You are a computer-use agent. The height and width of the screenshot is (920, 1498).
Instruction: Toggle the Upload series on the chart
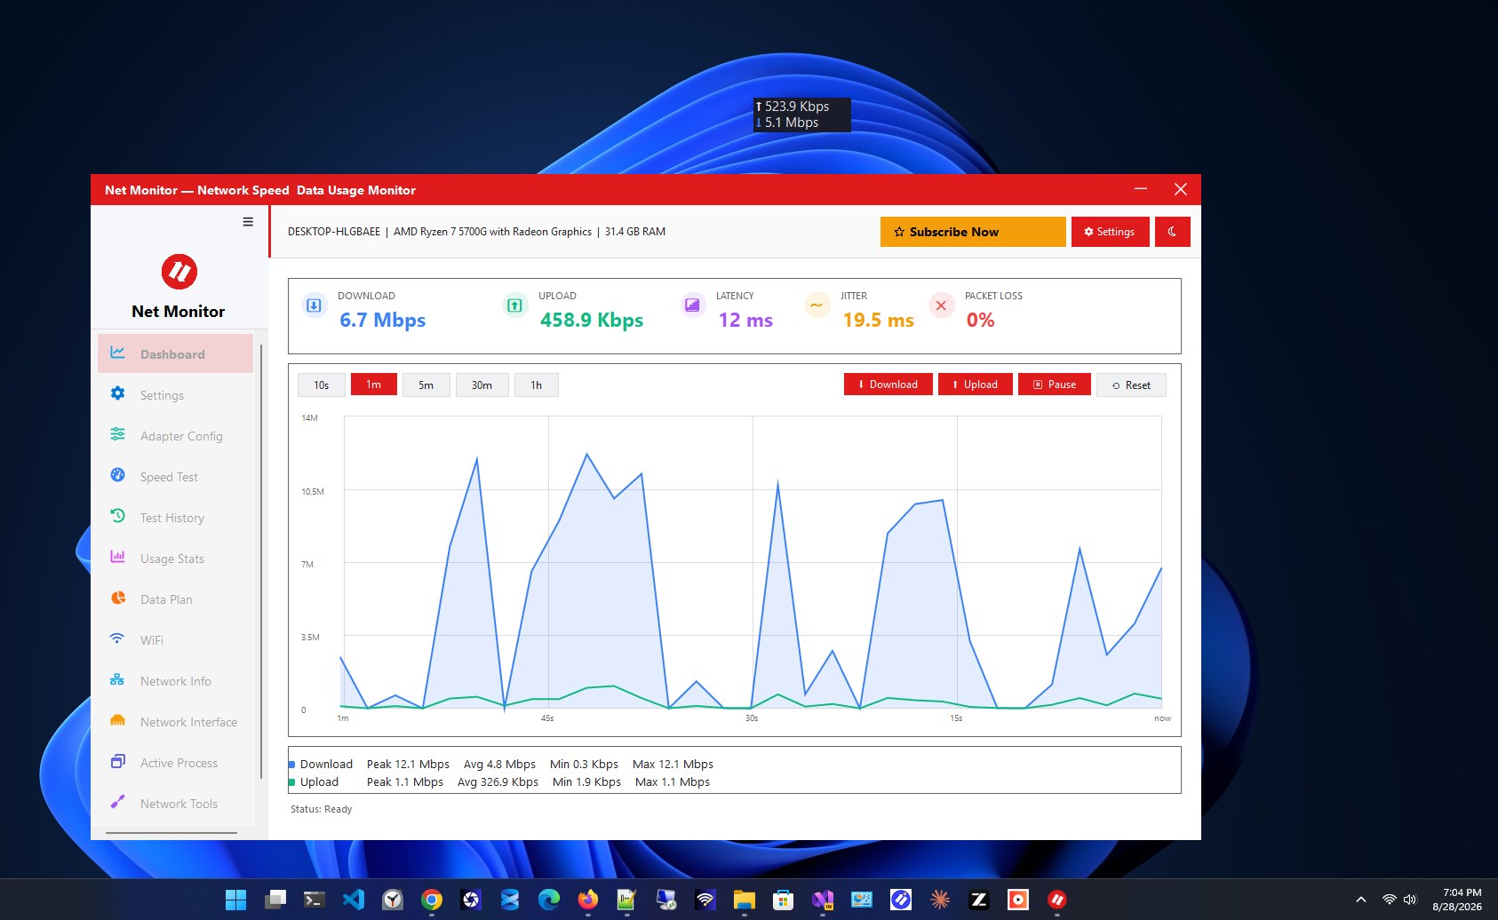975,385
